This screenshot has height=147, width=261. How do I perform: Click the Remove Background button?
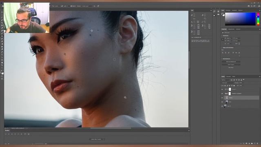231,62
